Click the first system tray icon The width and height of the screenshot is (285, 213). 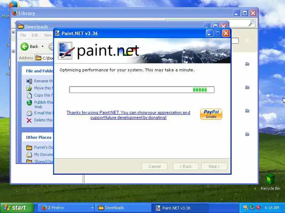click(245, 208)
